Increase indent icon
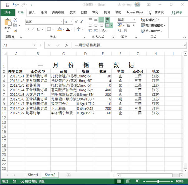Viewport: 188px width, 185px height. (96, 31)
